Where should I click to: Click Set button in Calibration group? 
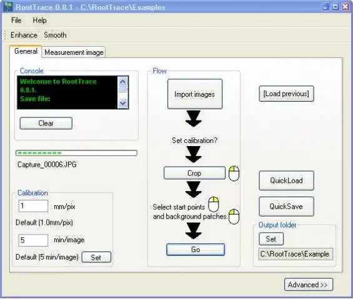pos(96,257)
